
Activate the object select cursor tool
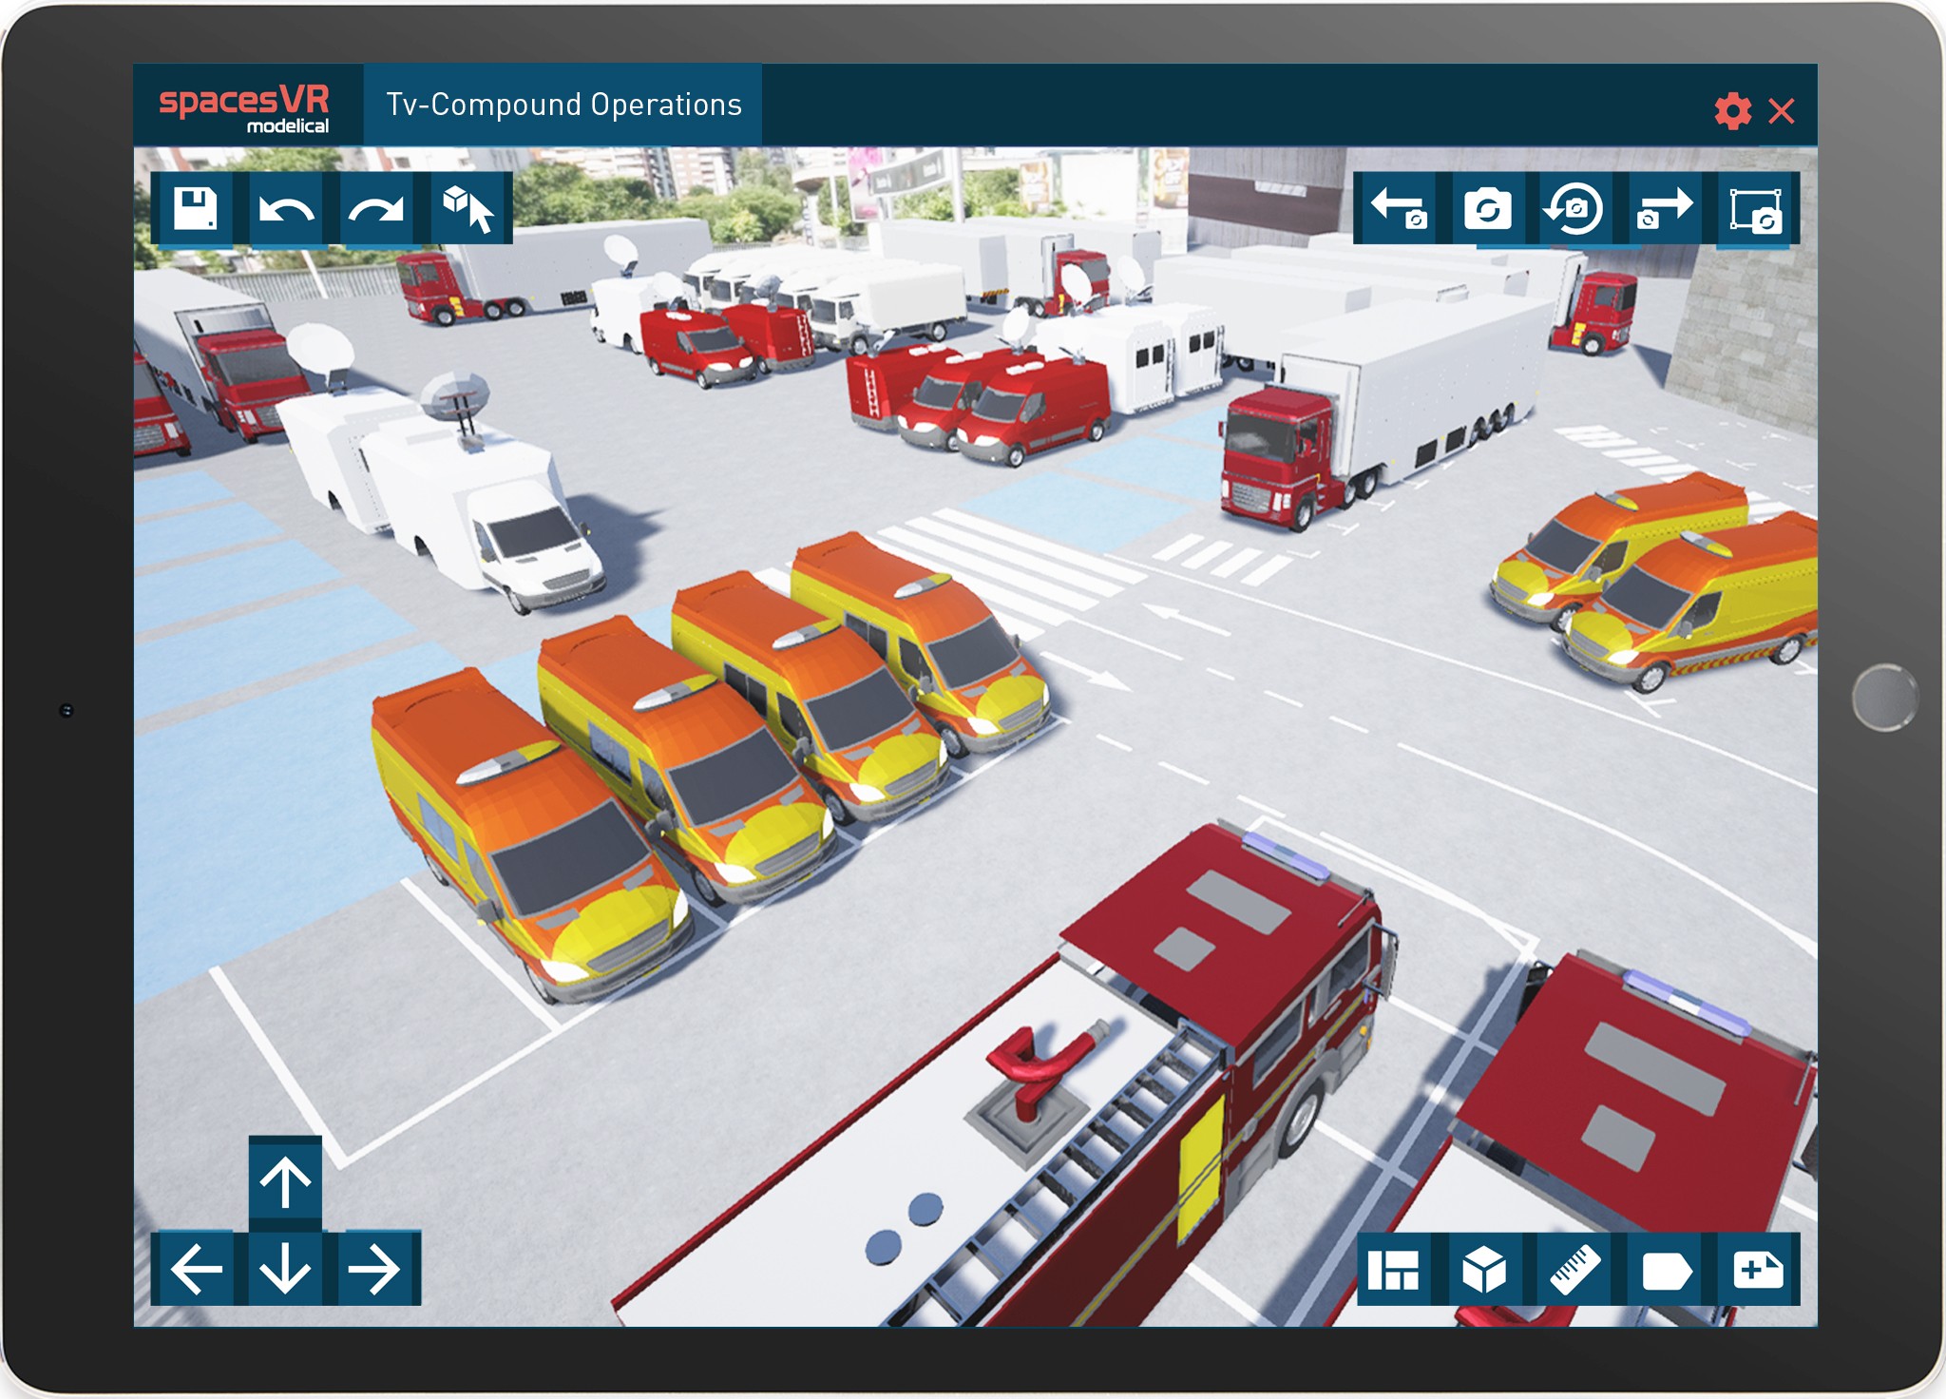pos(467,208)
